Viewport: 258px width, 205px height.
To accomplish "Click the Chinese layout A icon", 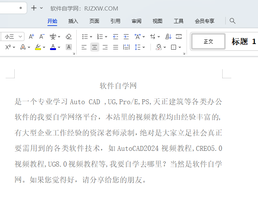I will 138,36.
